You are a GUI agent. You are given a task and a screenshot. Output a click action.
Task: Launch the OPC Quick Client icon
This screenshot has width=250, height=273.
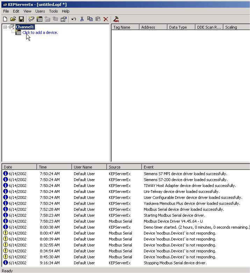coord(116,19)
